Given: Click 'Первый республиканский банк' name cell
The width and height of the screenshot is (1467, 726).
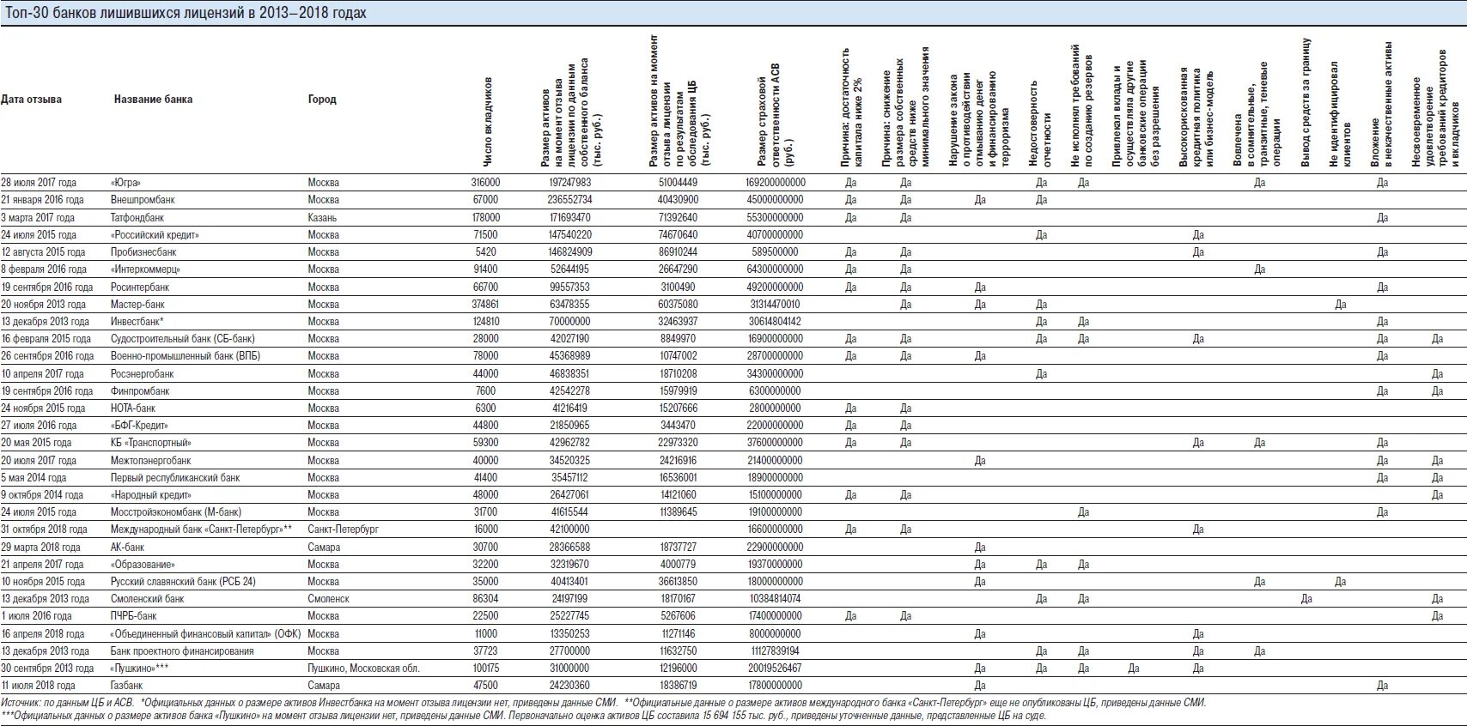Looking at the screenshot, I should 175,478.
